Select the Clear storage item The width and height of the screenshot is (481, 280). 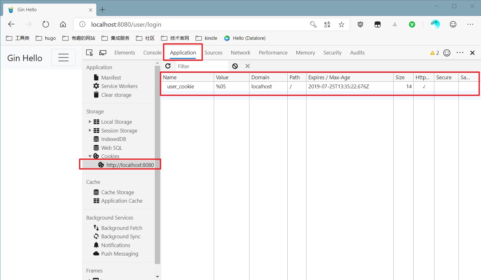(116, 95)
